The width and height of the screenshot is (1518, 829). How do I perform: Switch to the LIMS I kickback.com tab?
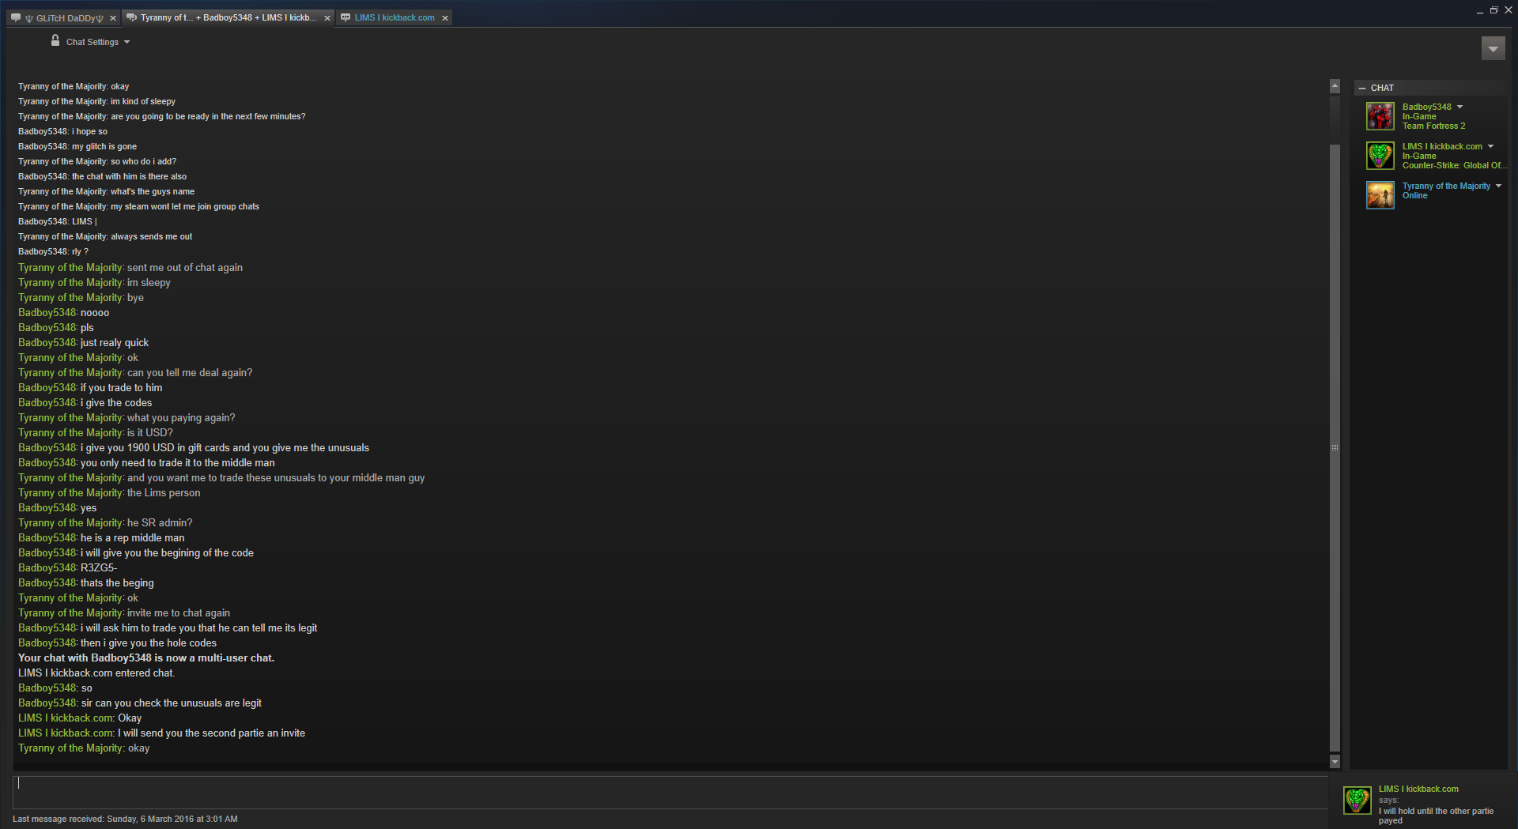point(394,17)
